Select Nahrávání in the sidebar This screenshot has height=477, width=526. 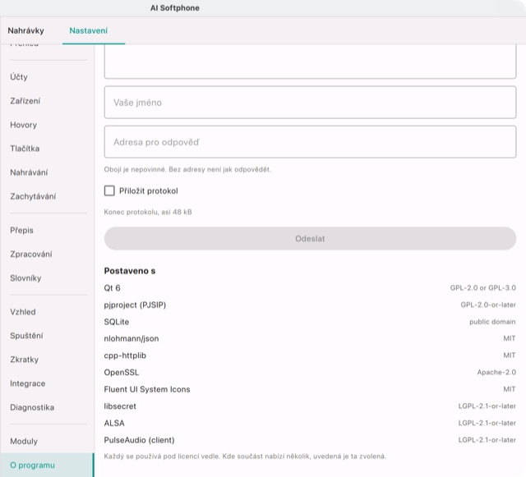(x=47, y=172)
